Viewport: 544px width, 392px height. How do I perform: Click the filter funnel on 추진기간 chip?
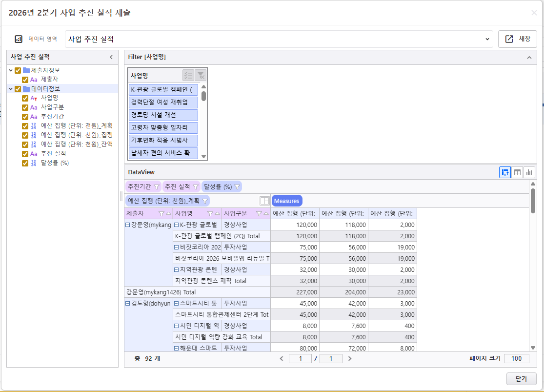pos(157,187)
